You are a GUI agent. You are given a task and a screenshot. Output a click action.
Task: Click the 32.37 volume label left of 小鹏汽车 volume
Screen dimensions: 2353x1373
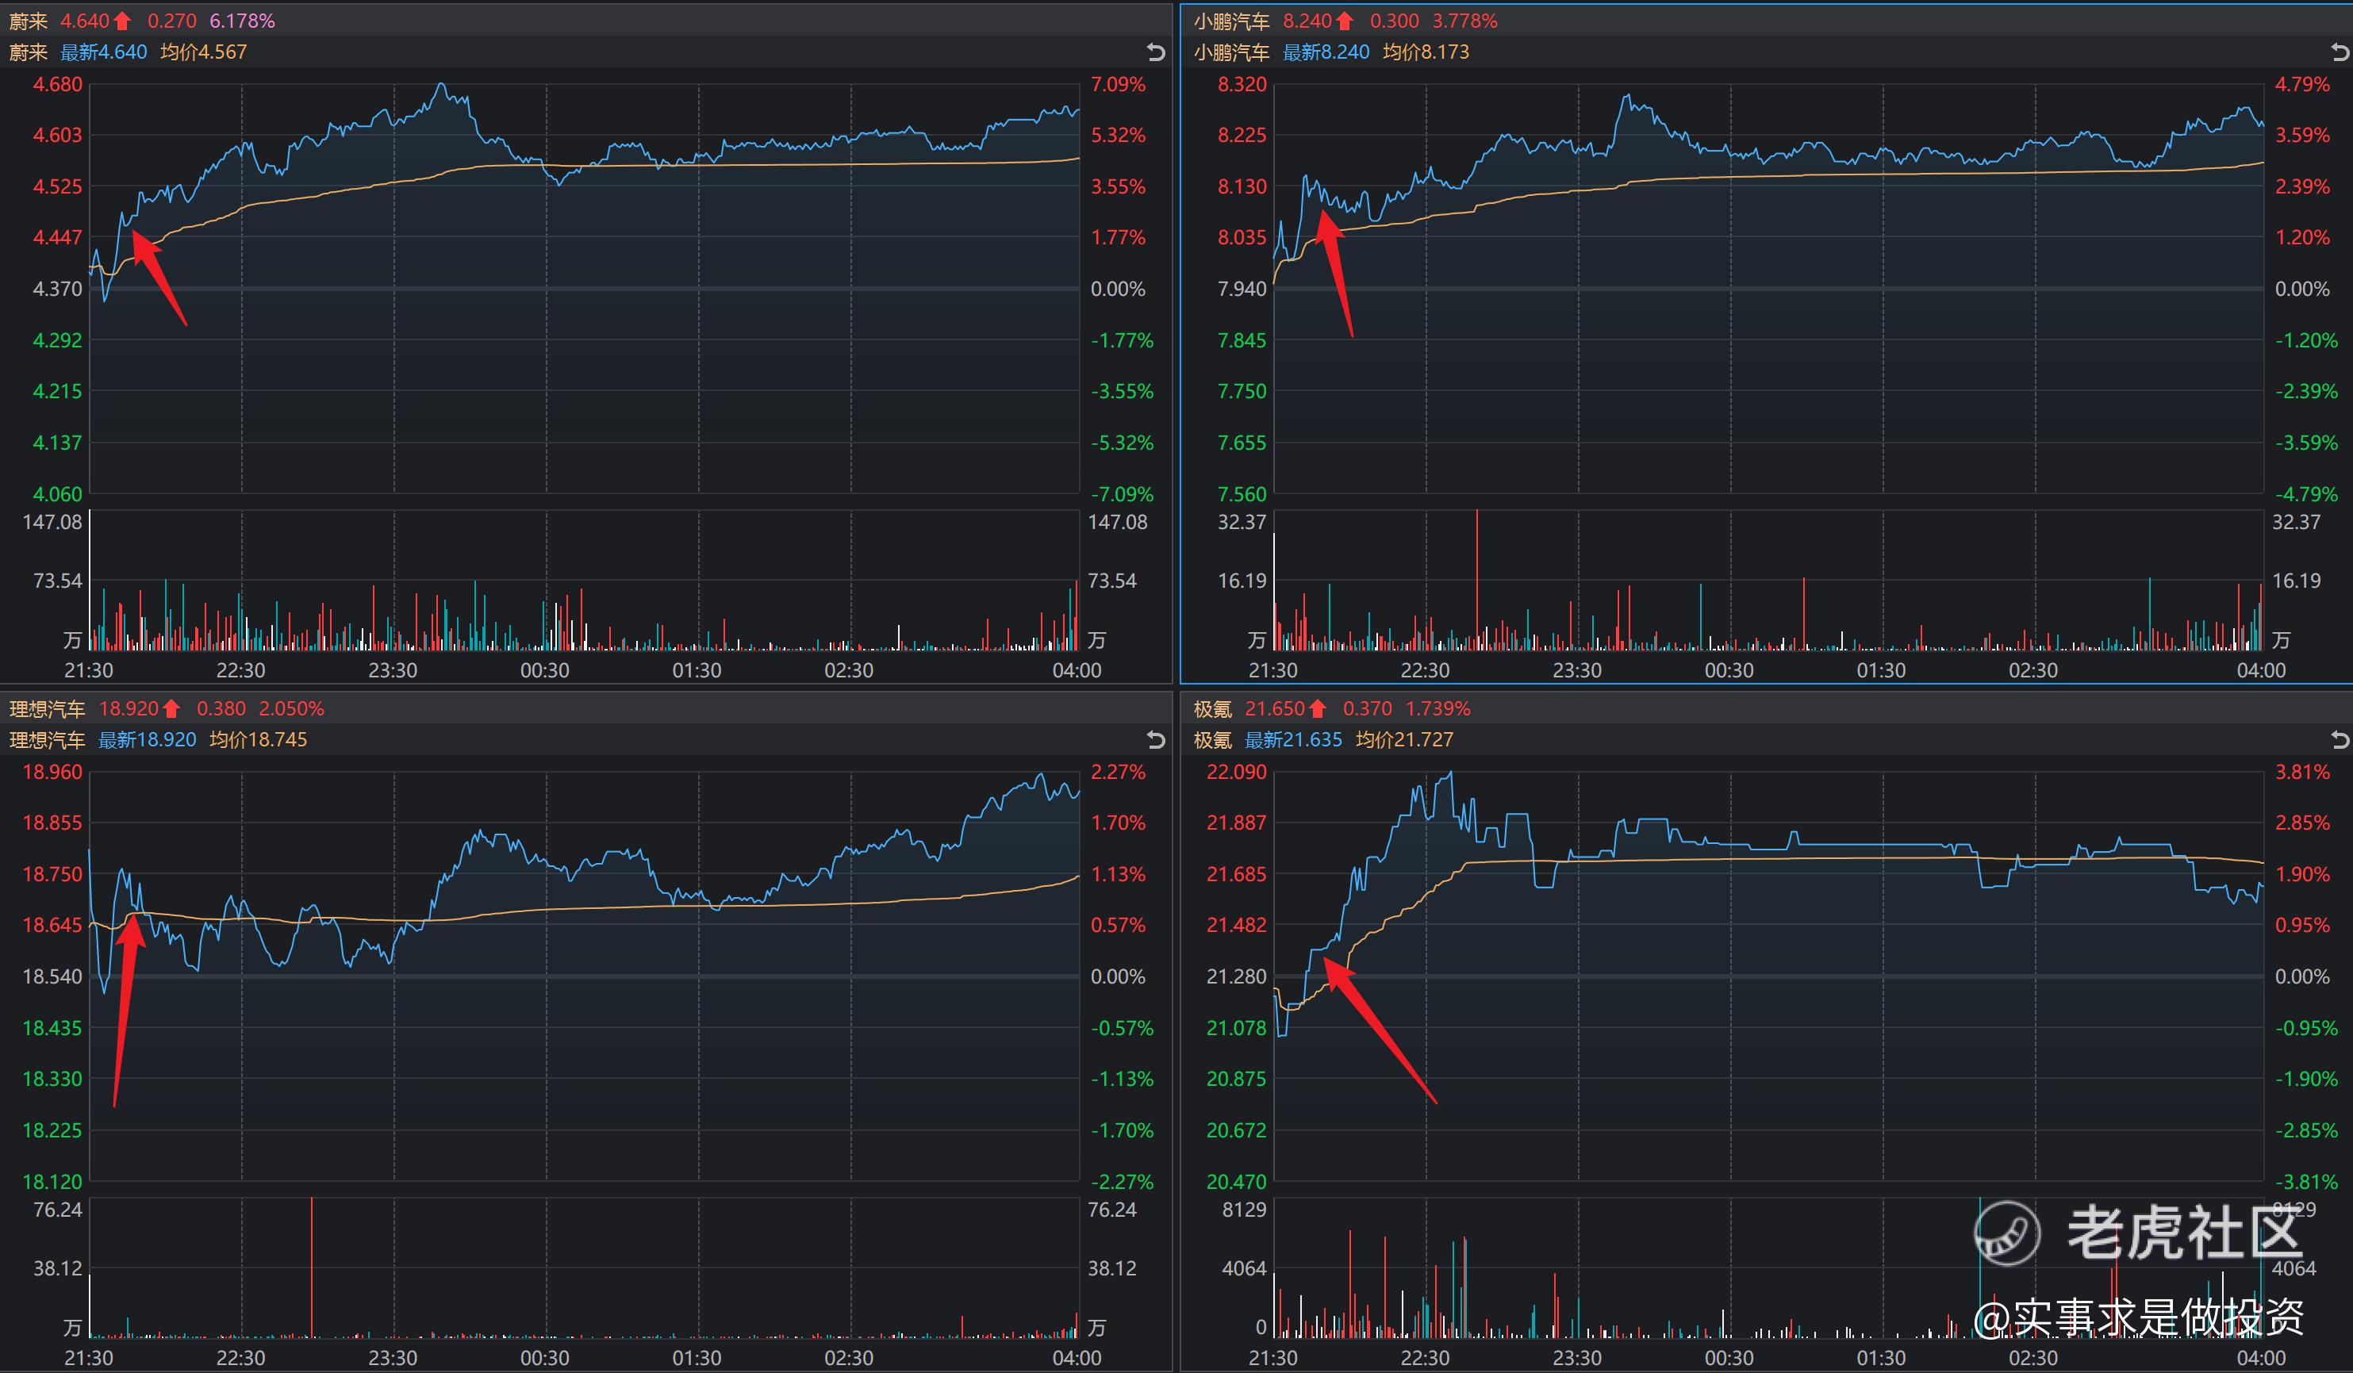(1241, 522)
